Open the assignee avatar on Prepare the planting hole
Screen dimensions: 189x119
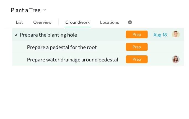(175, 34)
